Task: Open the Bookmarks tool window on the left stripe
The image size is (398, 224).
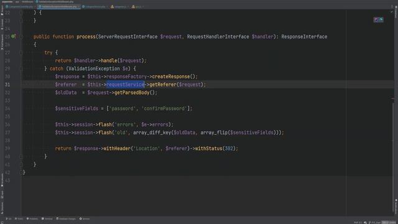Action: 2,180
